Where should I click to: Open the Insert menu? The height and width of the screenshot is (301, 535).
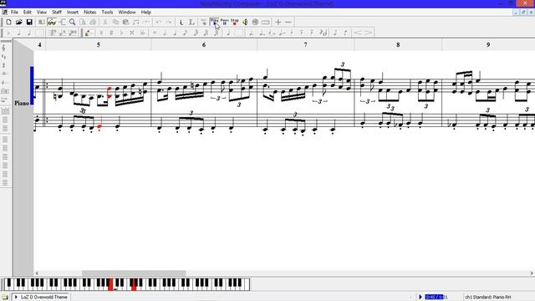coord(73,12)
